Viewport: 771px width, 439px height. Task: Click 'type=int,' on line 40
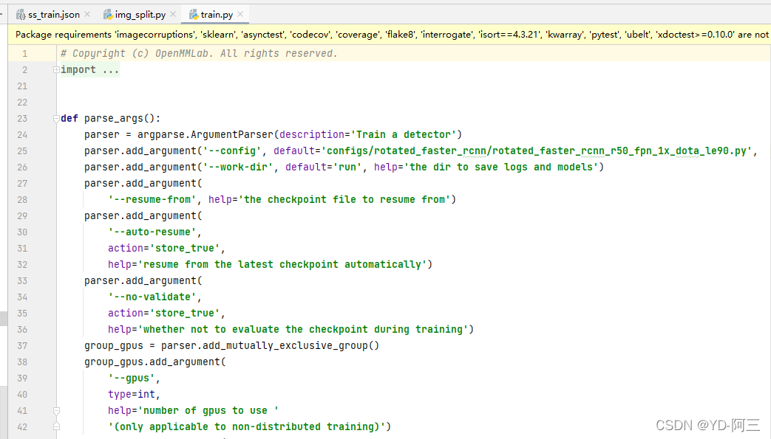(x=135, y=394)
